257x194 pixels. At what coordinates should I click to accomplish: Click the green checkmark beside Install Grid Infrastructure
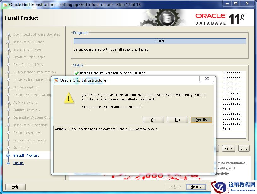pyautogui.click(x=77, y=73)
